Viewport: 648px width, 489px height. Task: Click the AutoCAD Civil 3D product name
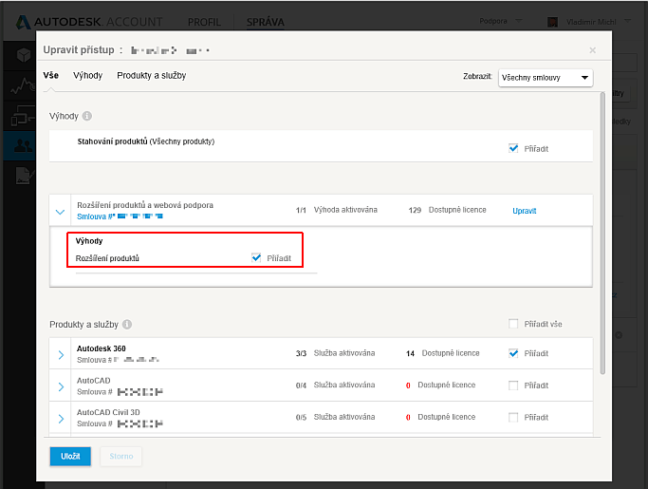(108, 412)
